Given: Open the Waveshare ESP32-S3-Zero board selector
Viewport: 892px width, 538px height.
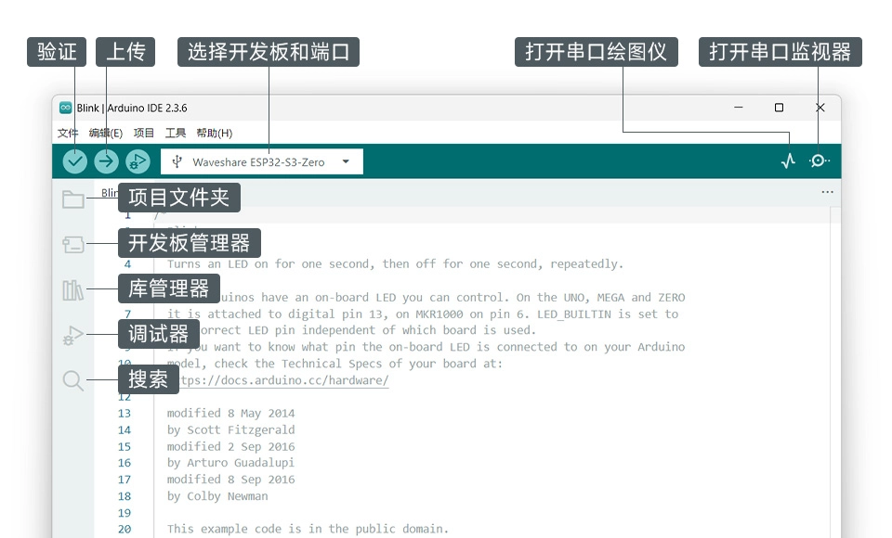Looking at the screenshot, I should point(260,160).
